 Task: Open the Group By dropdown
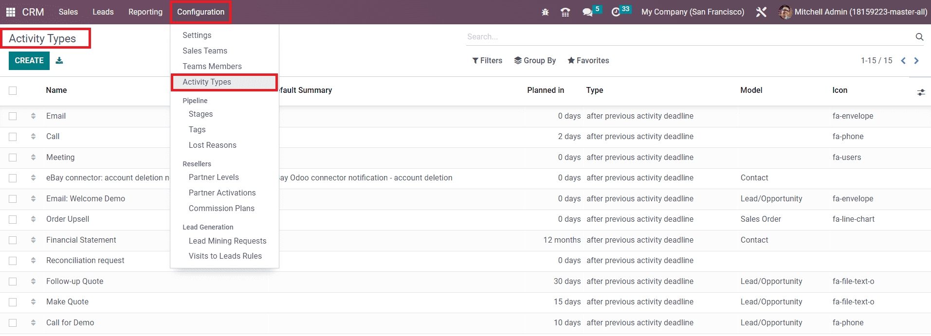535,61
